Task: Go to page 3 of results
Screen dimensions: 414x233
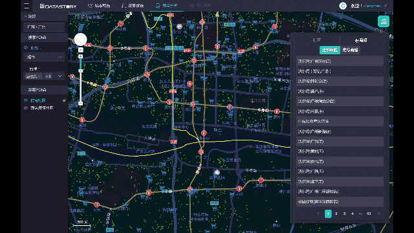Action: 344,214
